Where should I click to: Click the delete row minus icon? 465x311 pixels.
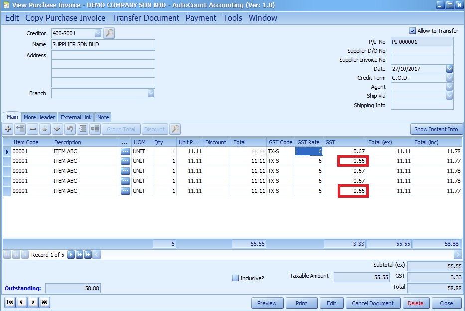[x=33, y=129]
